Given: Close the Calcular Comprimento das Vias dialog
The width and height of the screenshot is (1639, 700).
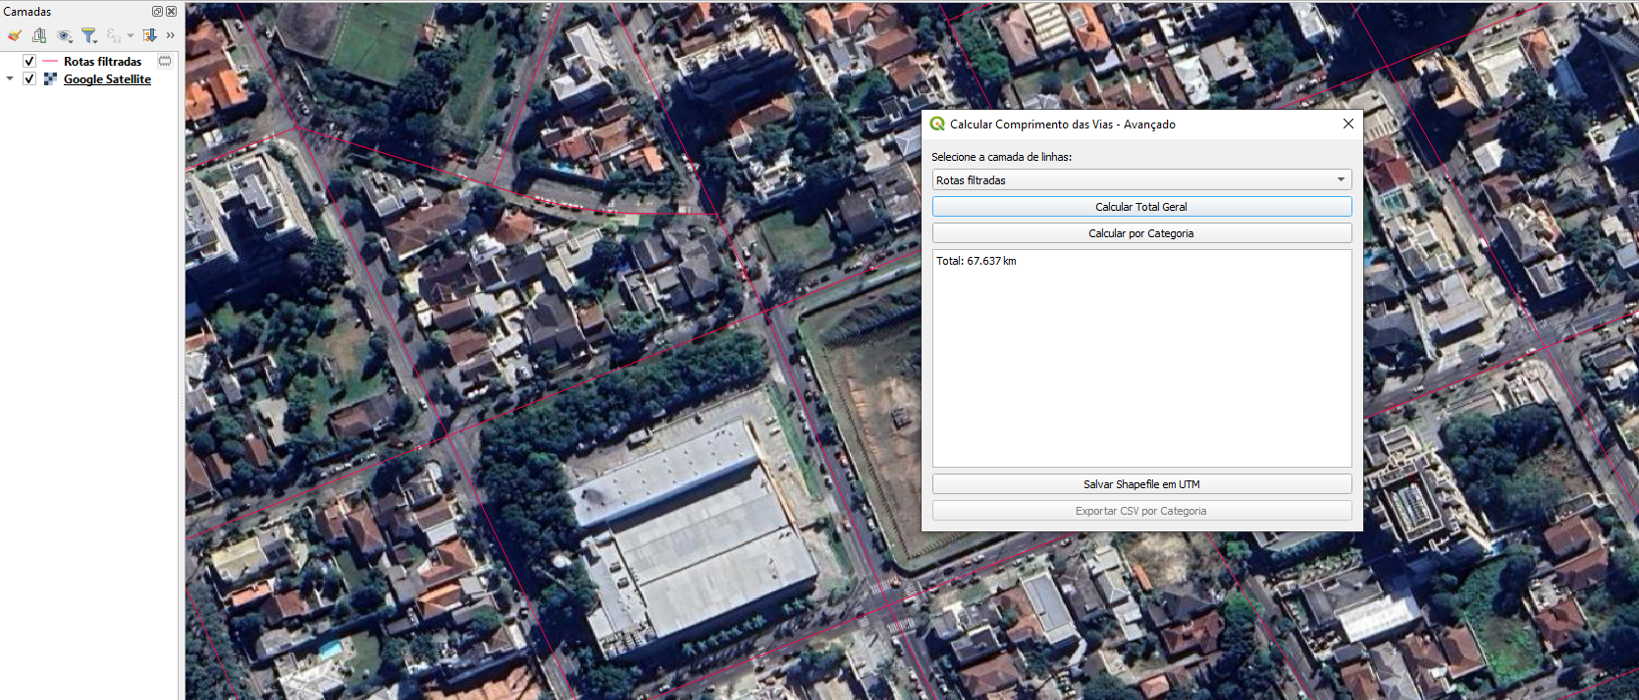Looking at the screenshot, I should (1348, 124).
